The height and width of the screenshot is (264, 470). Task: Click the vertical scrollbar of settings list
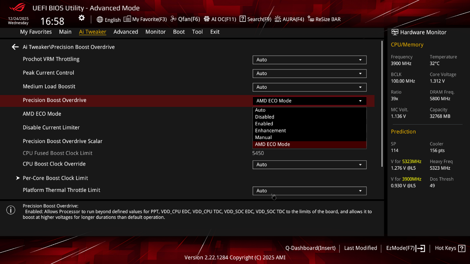pyautogui.click(x=382, y=104)
